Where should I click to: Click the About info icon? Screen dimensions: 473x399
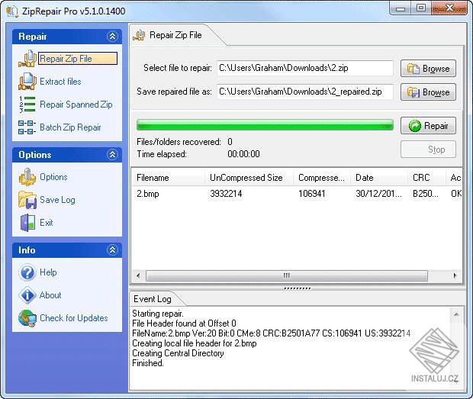pyautogui.click(x=27, y=295)
